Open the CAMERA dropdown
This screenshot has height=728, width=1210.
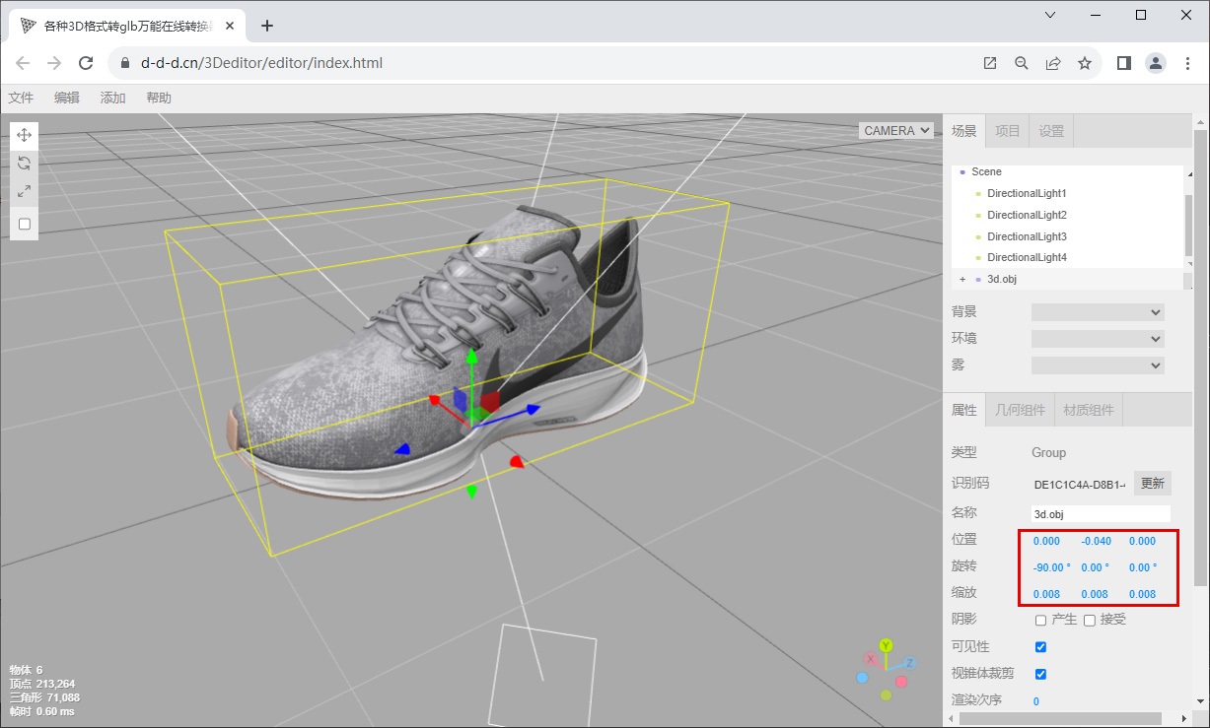pos(895,130)
